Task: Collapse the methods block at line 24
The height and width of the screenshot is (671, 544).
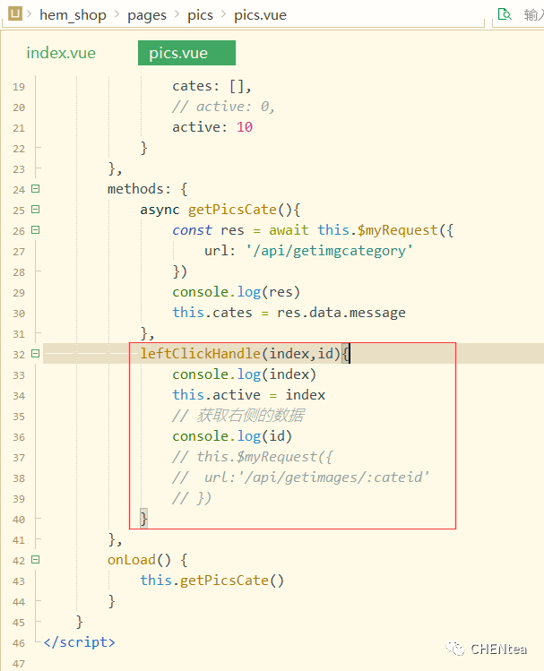Action: point(36,189)
